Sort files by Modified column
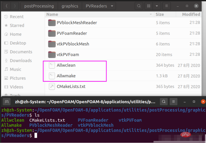 click(189, 14)
